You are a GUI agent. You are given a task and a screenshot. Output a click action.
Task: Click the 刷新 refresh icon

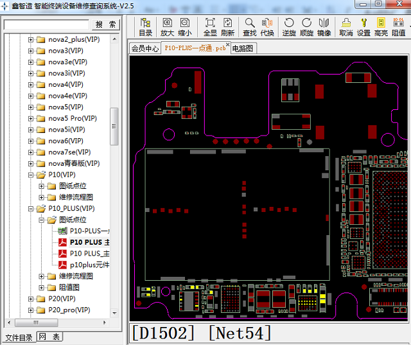point(227,27)
